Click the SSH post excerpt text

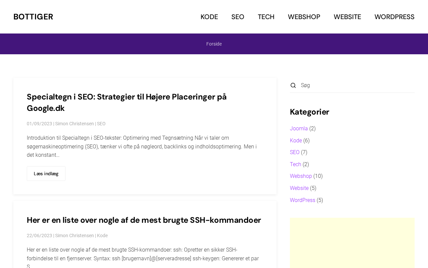143,257
